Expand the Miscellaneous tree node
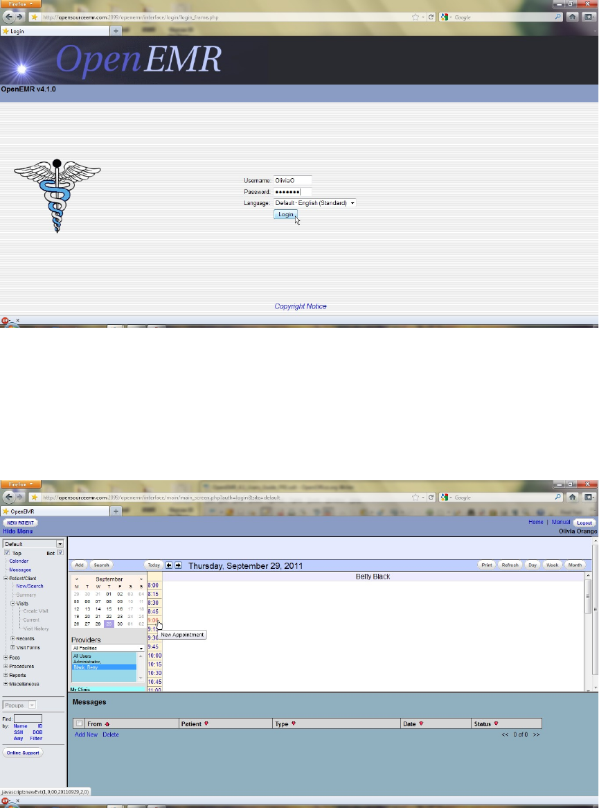This screenshot has height=808, width=599. (6, 684)
